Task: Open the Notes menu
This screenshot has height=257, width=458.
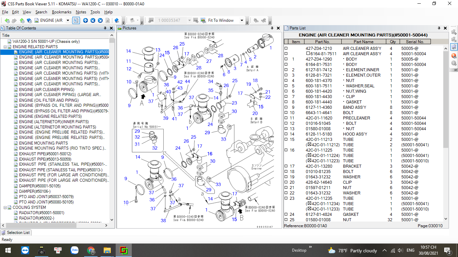Action: pyautogui.click(x=81, y=12)
